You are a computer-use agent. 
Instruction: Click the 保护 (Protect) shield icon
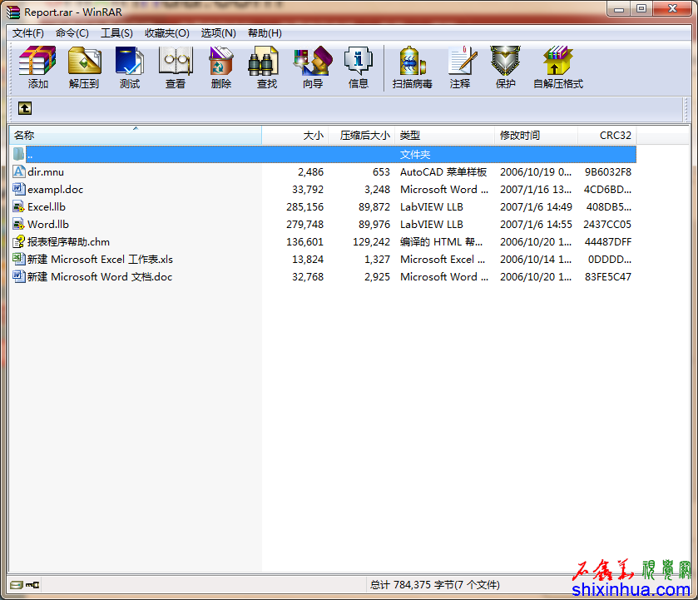point(505,61)
